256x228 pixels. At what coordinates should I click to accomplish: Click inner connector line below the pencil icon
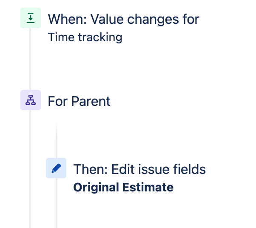(57, 203)
